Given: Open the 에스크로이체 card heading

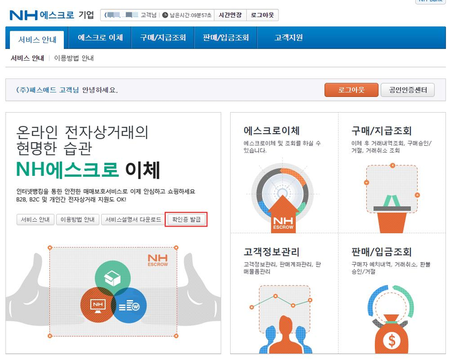Looking at the screenshot, I should click(272, 130).
